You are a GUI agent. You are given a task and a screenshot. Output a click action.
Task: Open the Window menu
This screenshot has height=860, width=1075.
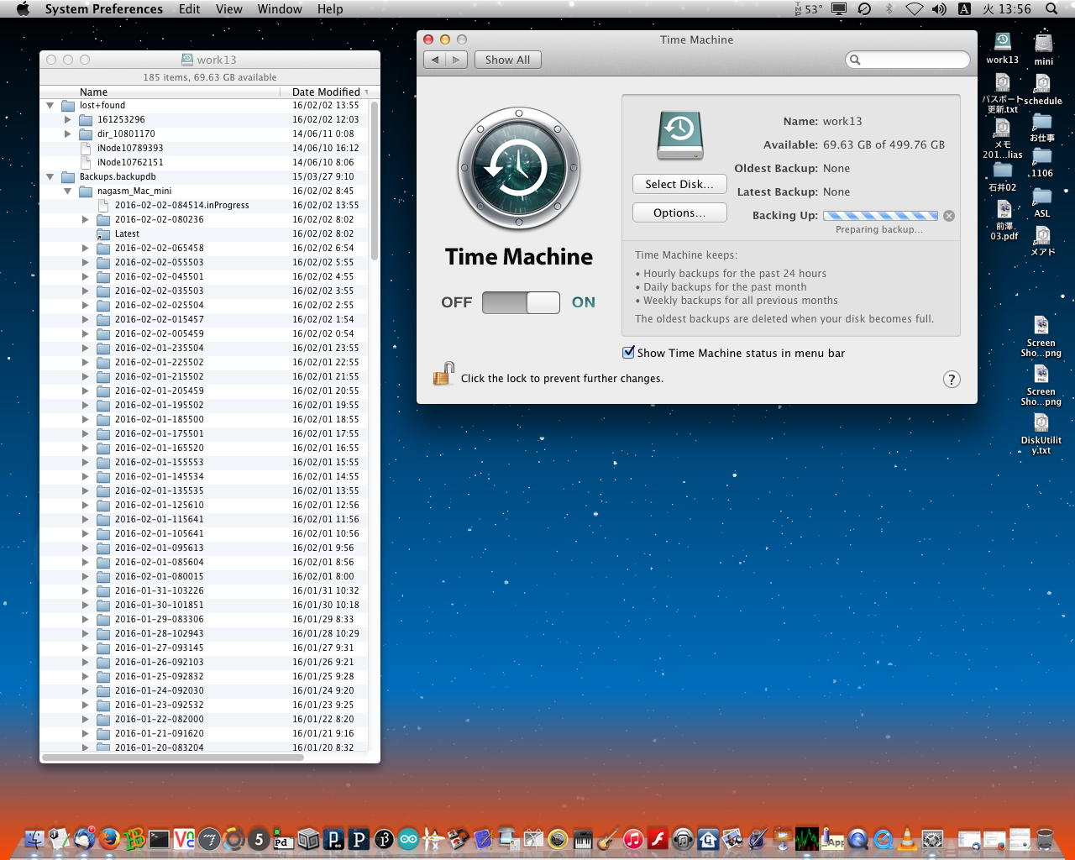pyautogui.click(x=279, y=9)
